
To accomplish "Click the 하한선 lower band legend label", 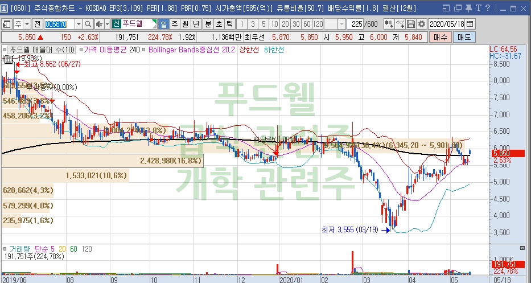I will pos(274,50).
